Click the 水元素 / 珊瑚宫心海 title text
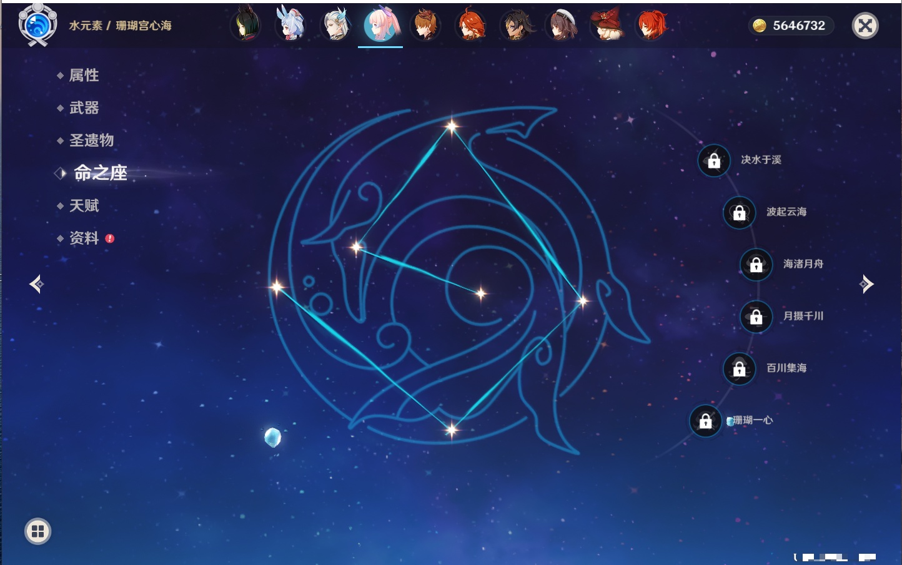902x565 pixels. tap(120, 26)
